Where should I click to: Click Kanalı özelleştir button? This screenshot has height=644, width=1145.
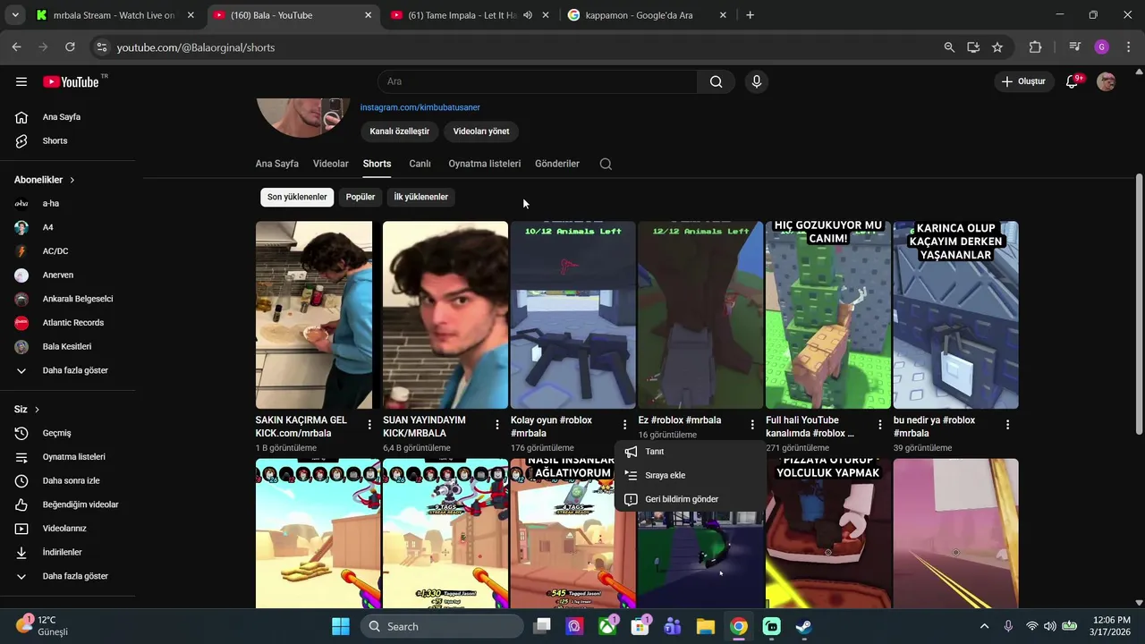pos(400,131)
